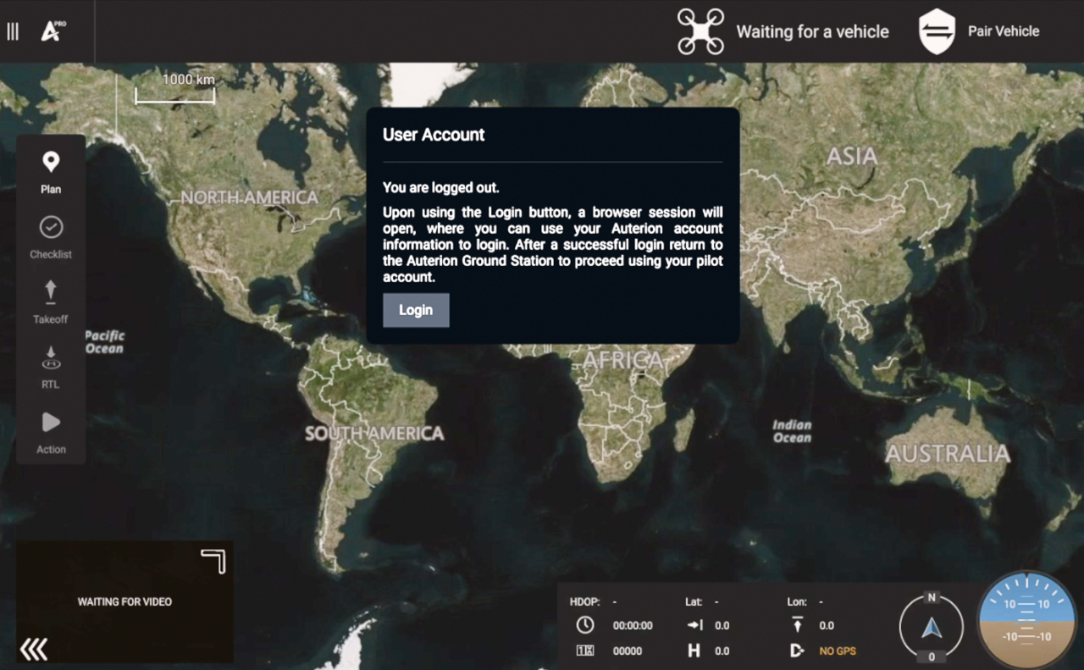Open the hamburger menu in top bar
This screenshot has width=1084, height=670.
[13, 32]
